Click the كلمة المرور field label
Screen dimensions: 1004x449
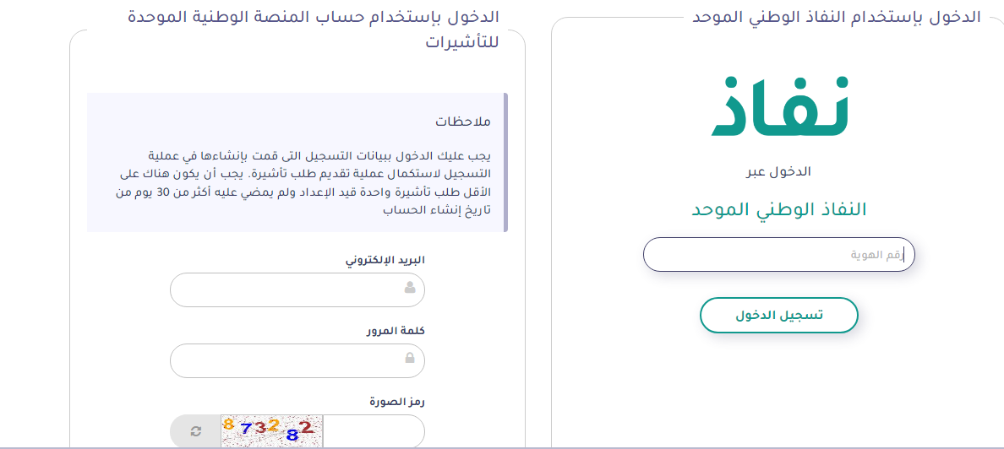(x=396, y=330)
